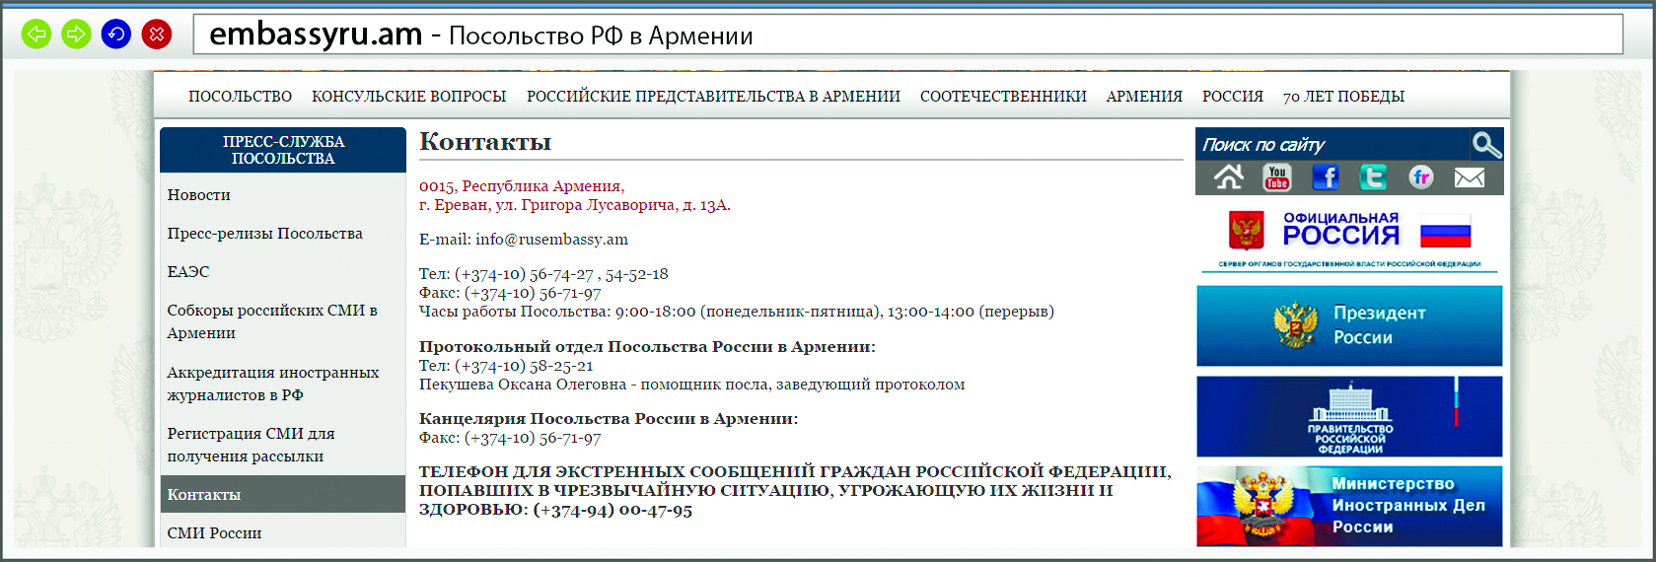
Task: Click the Президент России banner
Action: point(1349,326)
